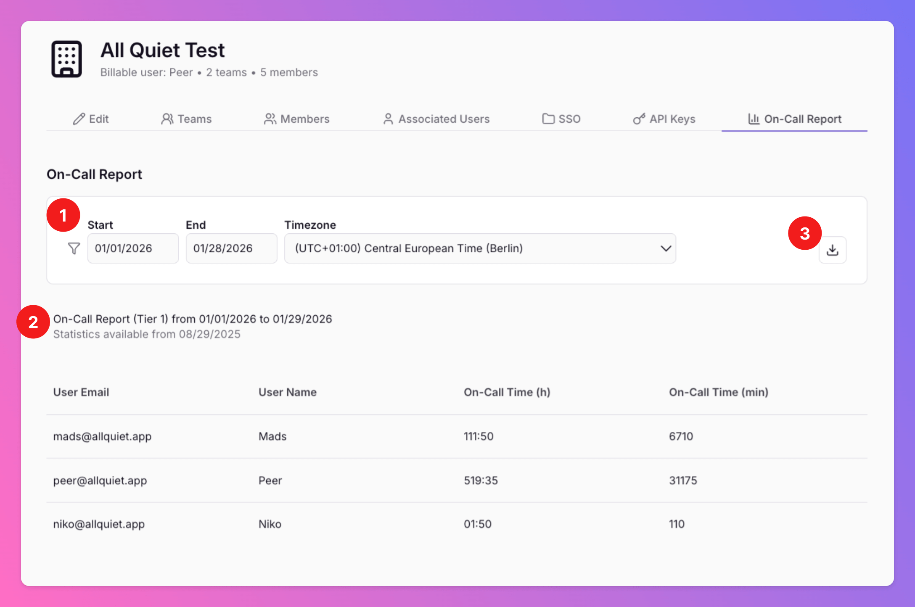Select the mads@allquiet.app email row
The width and height of the screenshot is (915, 607).
click(102, 436)
